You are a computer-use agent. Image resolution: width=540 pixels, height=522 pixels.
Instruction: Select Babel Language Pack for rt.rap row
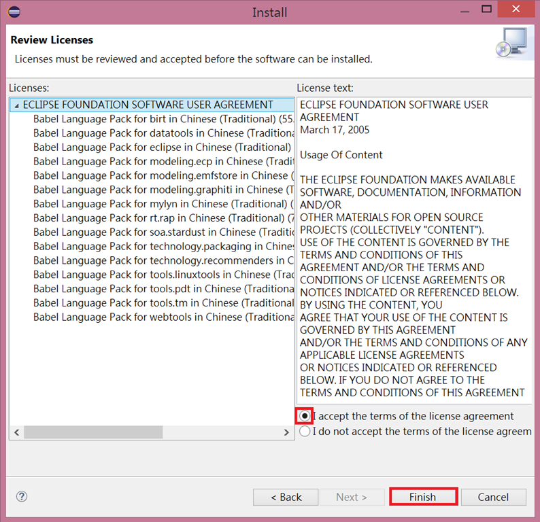[164, 218]
